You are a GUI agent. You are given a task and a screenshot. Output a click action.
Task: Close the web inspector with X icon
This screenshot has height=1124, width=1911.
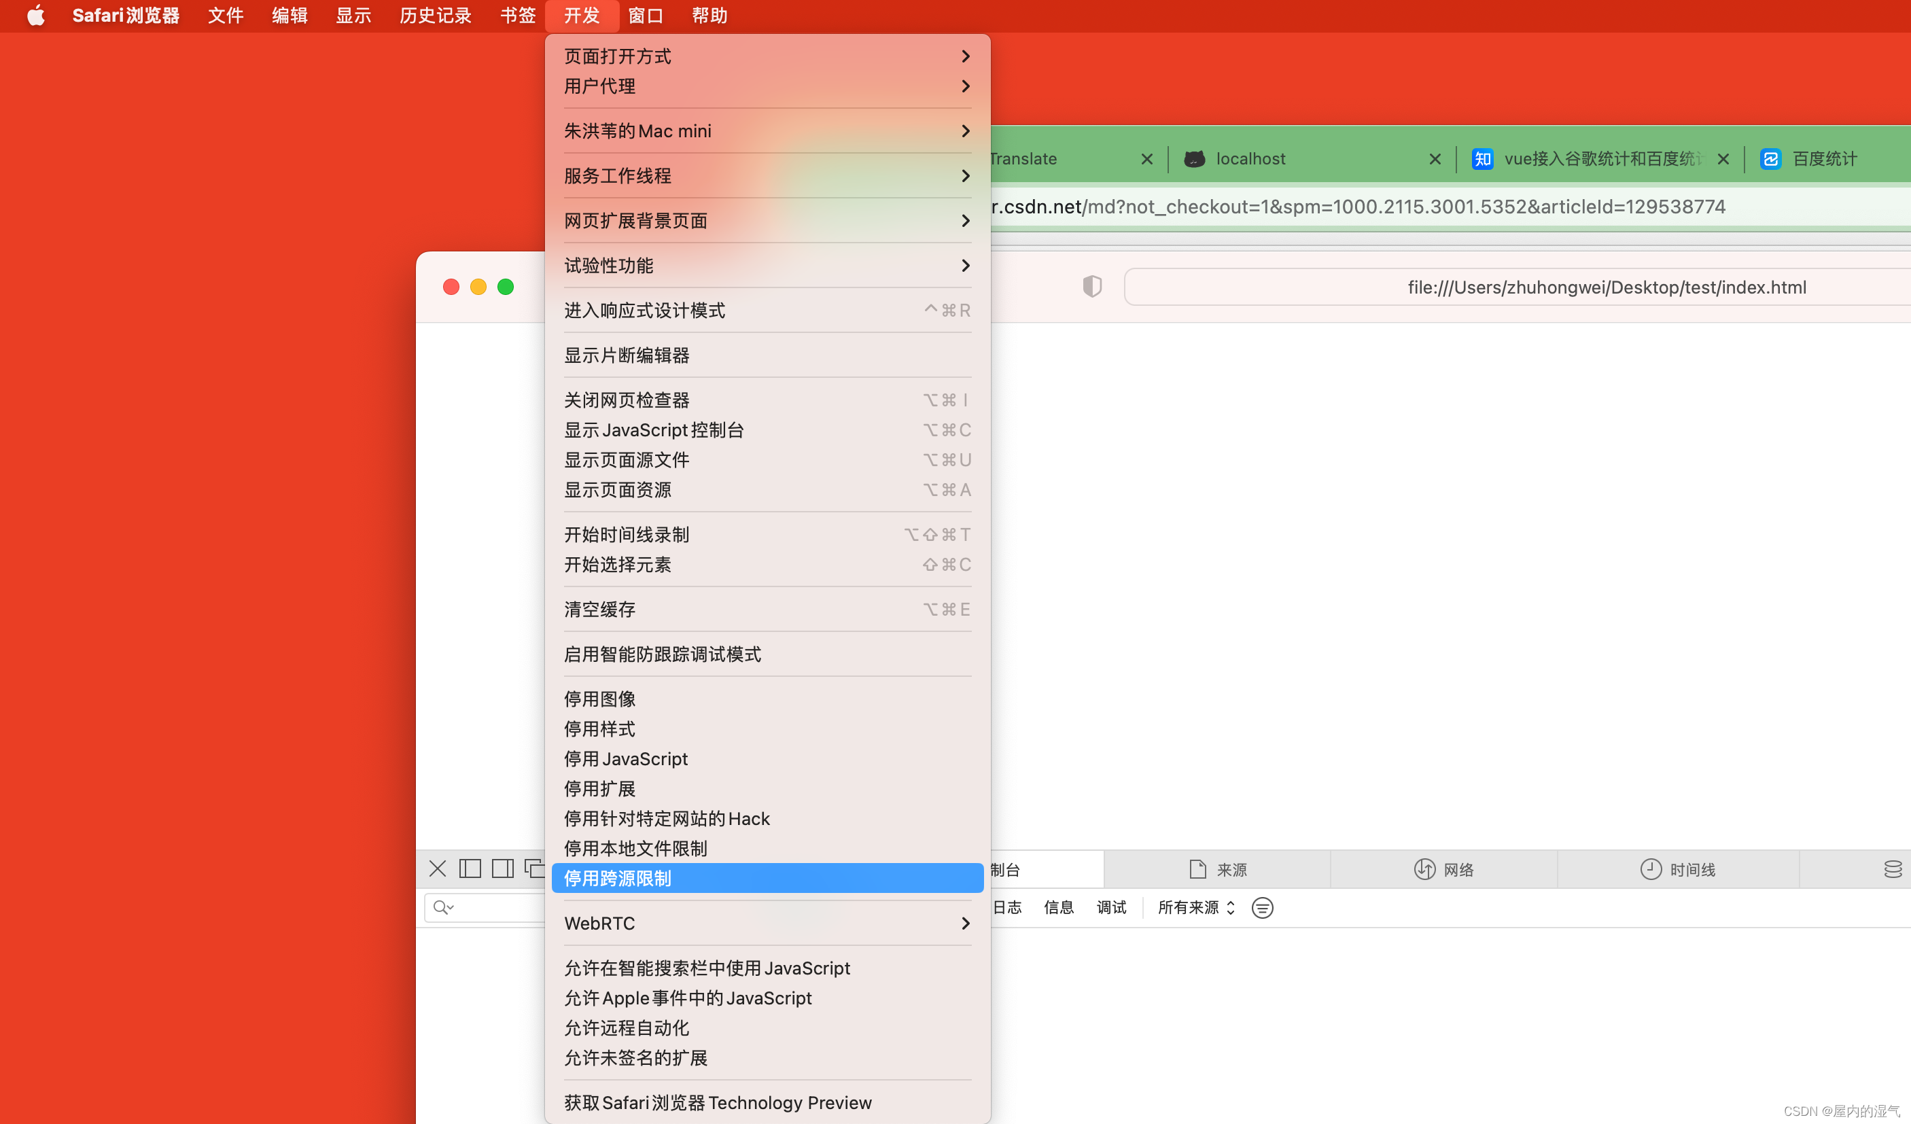coord(438,868)
